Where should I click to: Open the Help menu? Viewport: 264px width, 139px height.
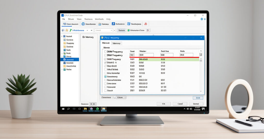(109, 19)
